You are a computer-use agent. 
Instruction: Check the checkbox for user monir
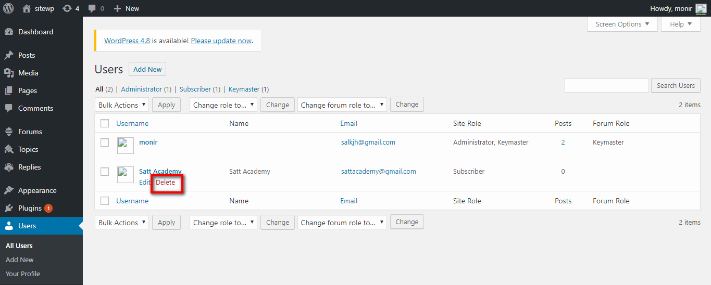click(105, 142)
